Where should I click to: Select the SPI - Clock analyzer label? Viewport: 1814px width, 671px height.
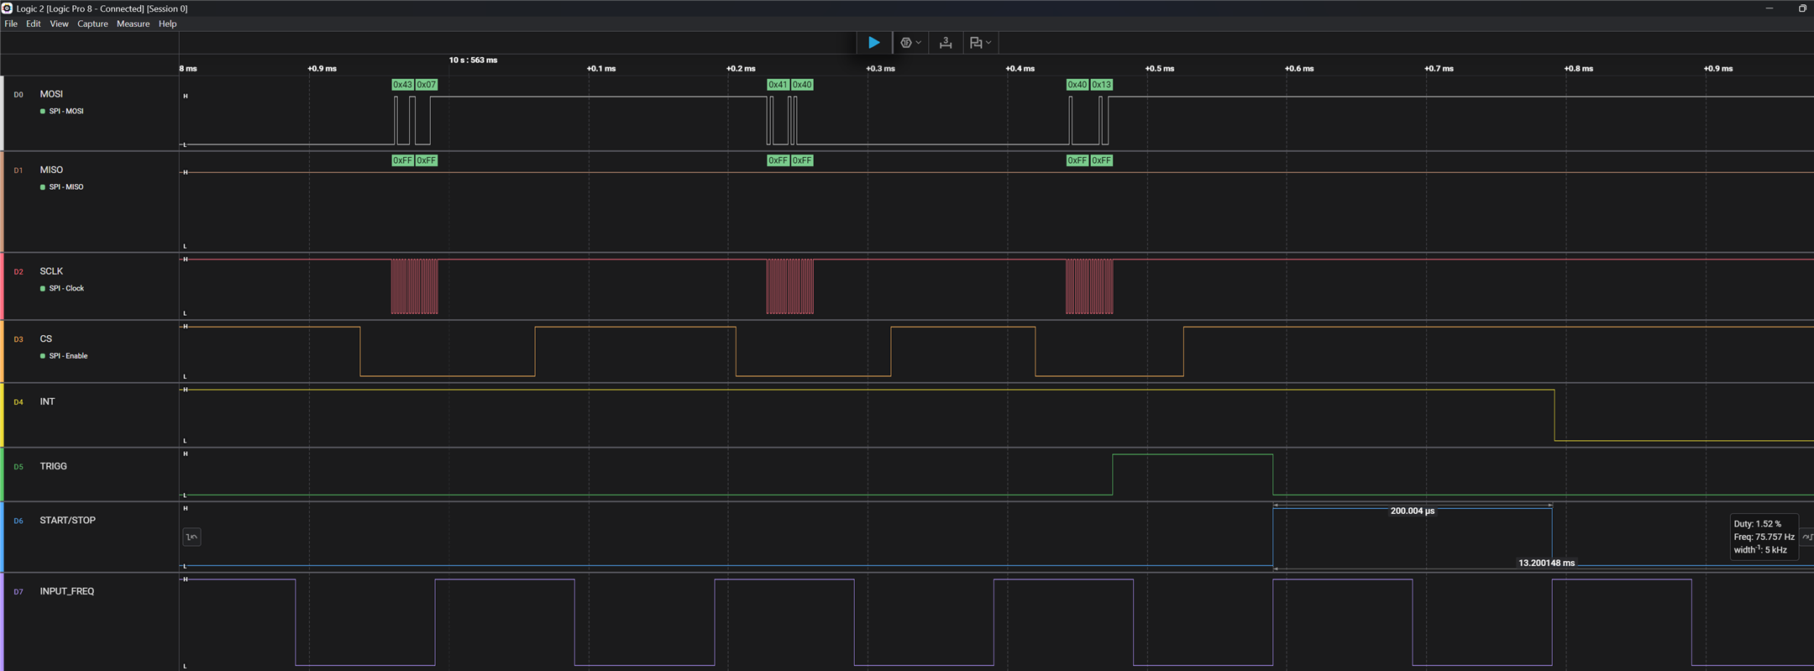66,289
